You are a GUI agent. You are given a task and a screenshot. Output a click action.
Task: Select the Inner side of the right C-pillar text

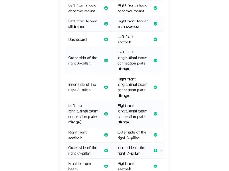point(131,150)
